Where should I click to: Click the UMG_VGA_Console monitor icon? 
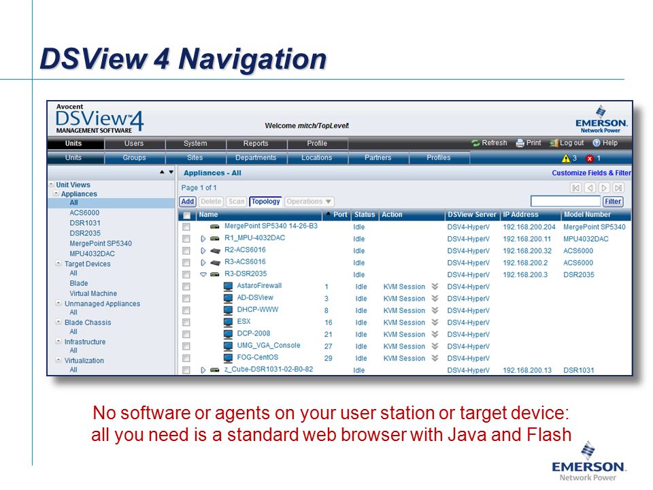[229, 346]
